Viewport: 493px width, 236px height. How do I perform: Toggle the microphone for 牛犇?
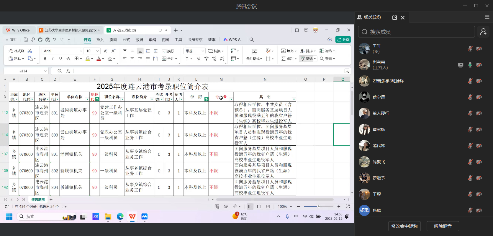470,49
